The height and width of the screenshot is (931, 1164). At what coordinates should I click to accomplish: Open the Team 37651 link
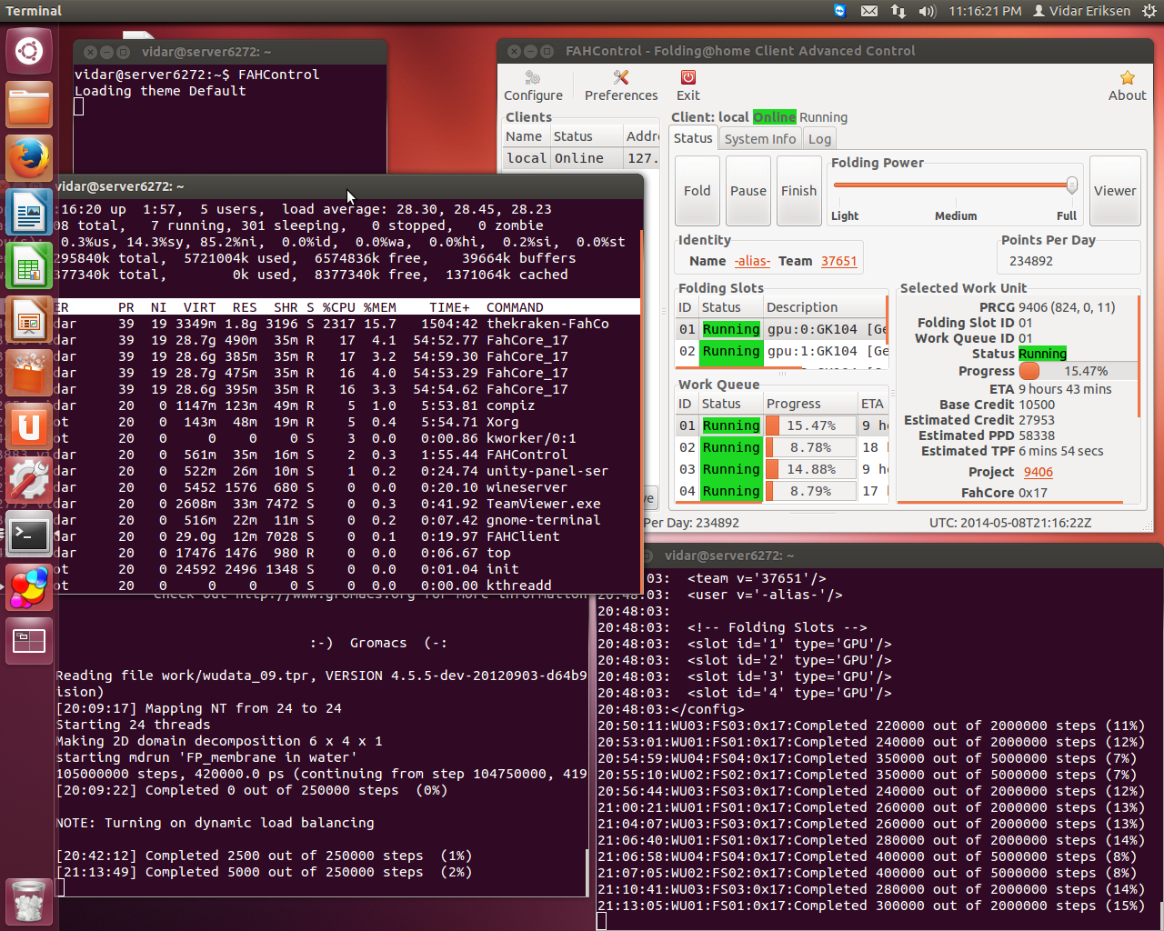pyautogui.click(x=838, y=261)
